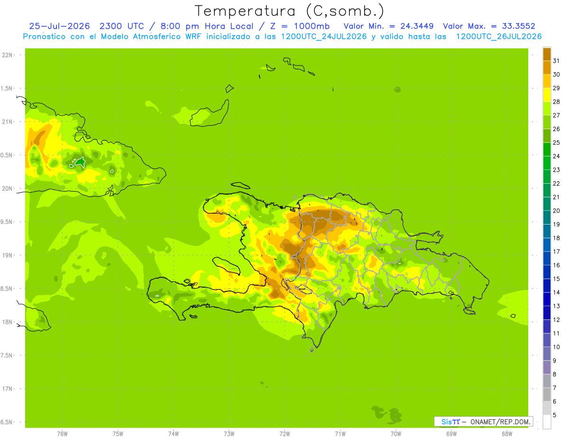Pick the golden swatch between 29 and 30
Viewport: 569px width, 440px height.
(x=547, y=81)
